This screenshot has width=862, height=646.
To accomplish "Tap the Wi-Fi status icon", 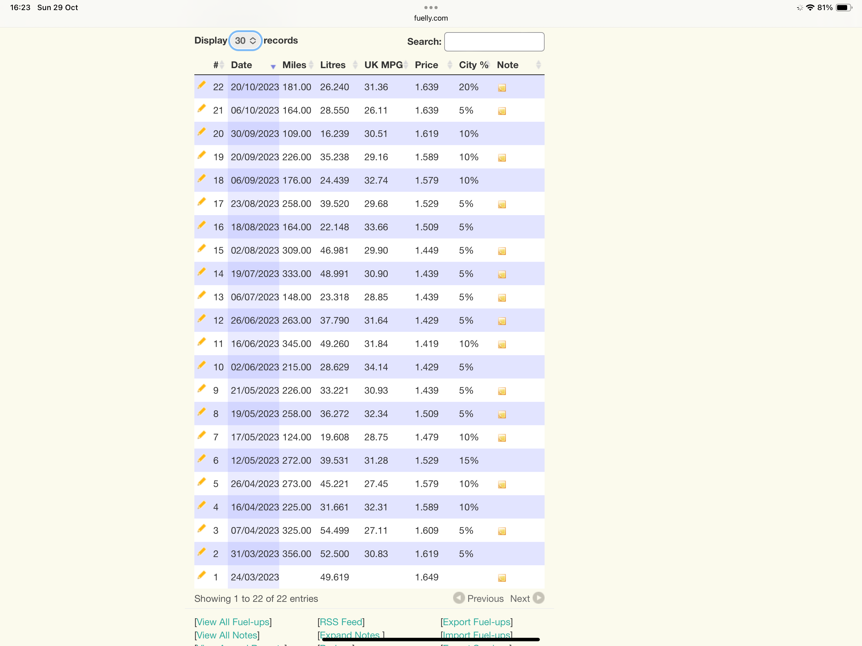I will [x=811, y=7].
